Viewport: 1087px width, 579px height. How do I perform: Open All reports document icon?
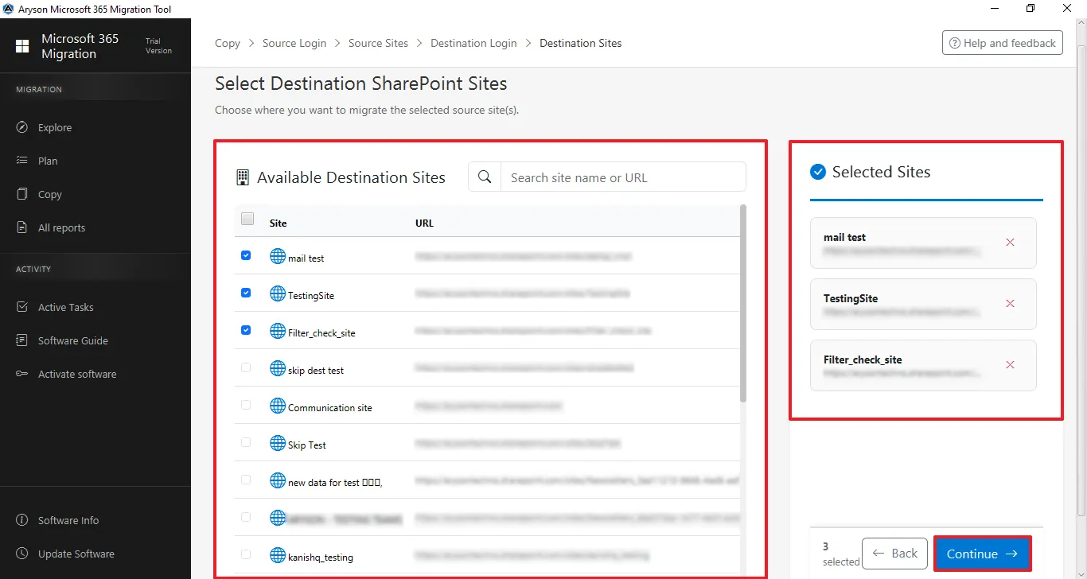(22, 227)
